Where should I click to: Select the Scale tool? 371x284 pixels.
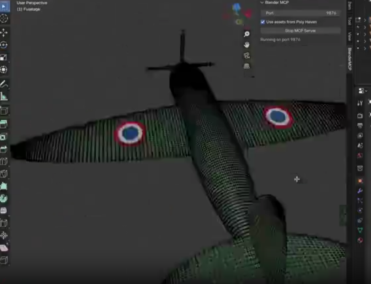coord(4,57)
